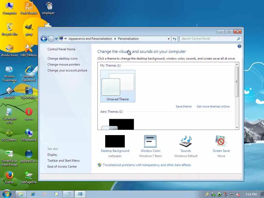The image size is (264, 198).
Task: Select the Cai nhanh NT6 desktop icon
Action: [10, 116]
